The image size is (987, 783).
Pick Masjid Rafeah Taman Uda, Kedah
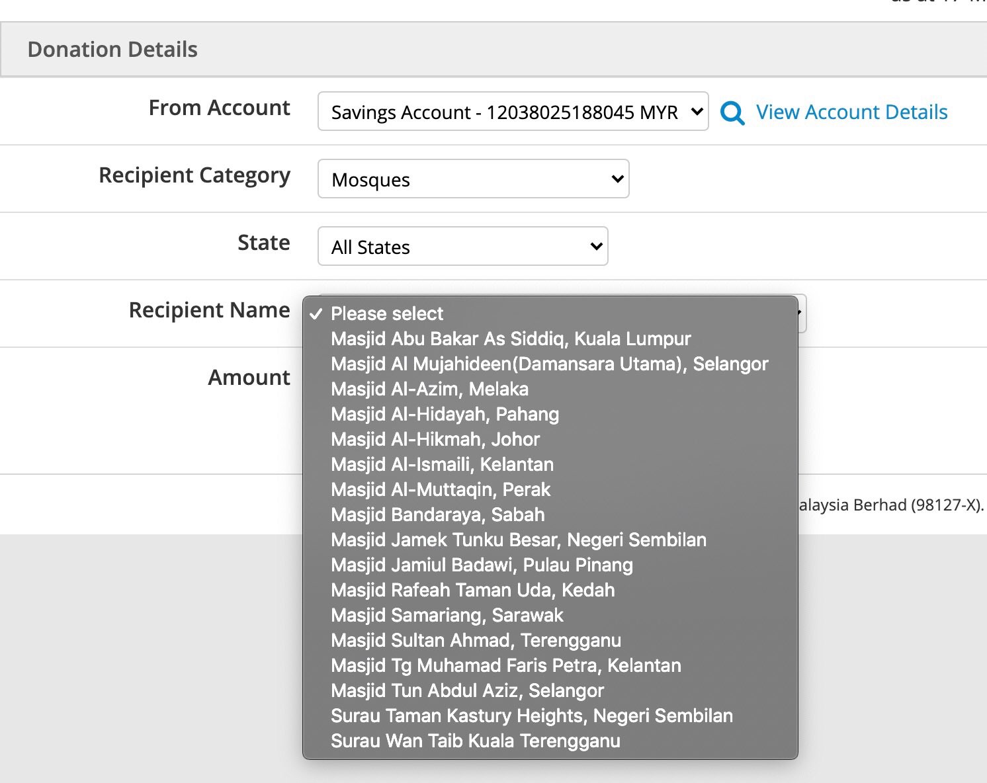(550, 590)
